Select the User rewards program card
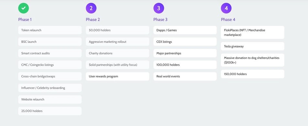This screenshot has width=308, height=126. 117,76
